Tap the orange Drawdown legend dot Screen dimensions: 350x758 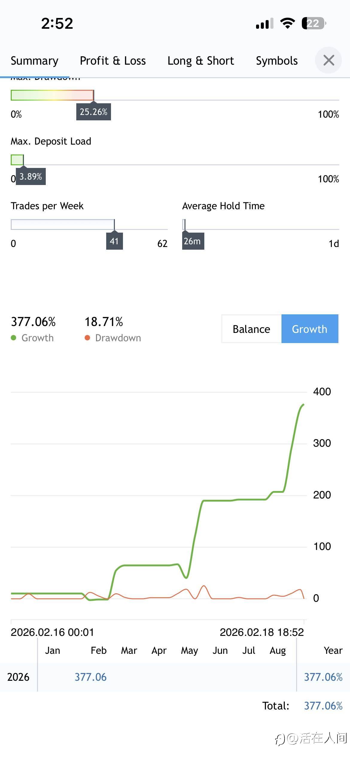(87, 338)
